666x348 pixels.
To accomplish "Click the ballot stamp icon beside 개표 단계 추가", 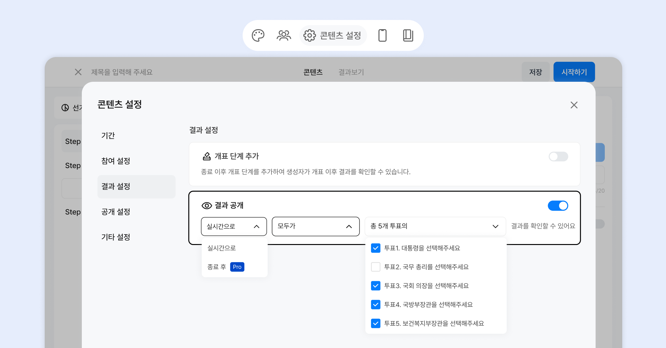I will click(x=206, y=156).
